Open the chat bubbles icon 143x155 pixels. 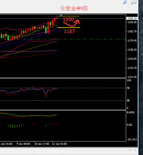[134, 2]
